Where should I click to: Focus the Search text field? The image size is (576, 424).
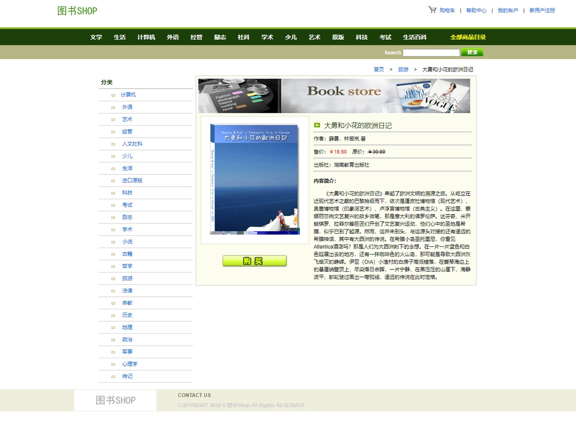pyautogui.click(x=431, y=52)
